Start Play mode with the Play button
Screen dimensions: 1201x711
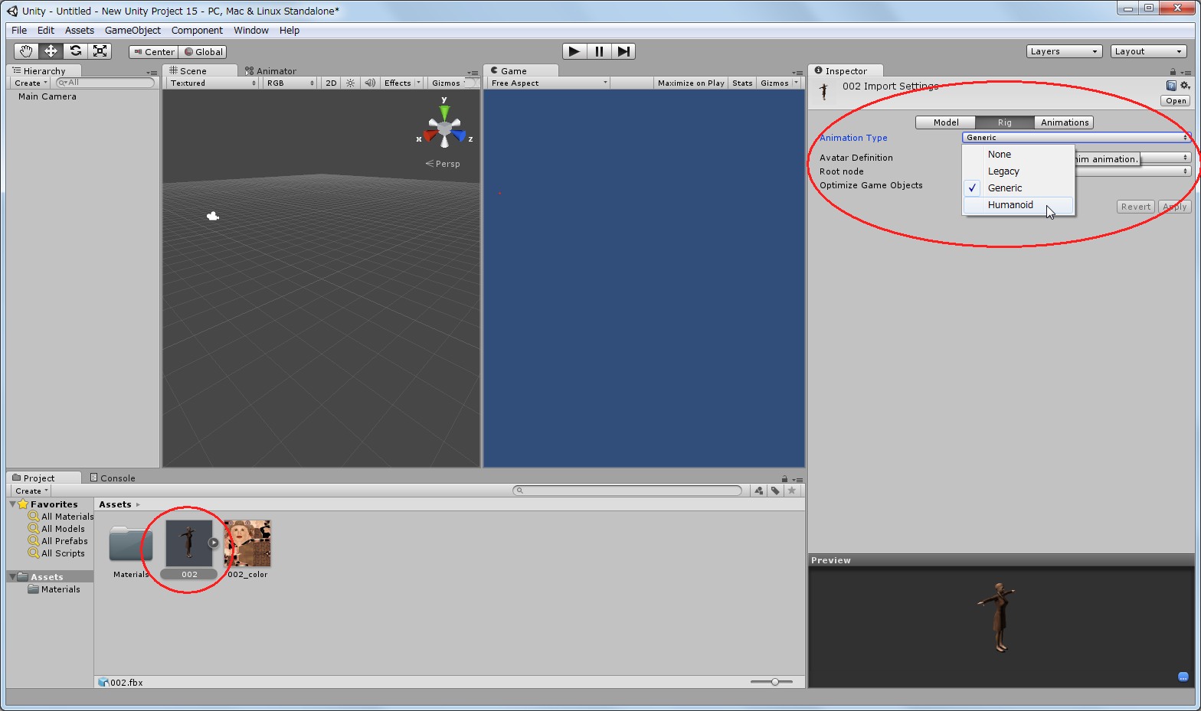pos(574,51)
